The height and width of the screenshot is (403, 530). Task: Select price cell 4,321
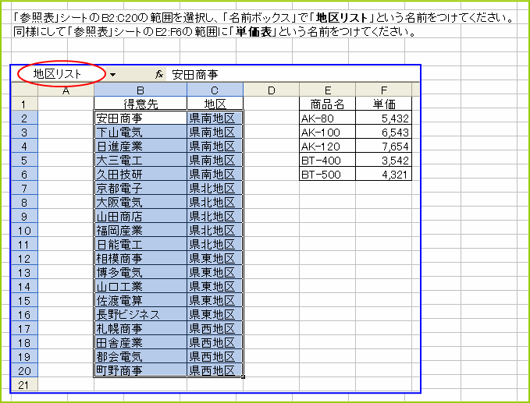[x=383, y=174]
